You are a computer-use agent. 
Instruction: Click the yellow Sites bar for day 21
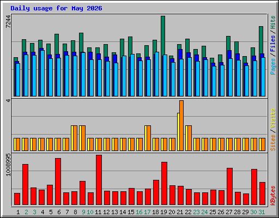coord(178,132)
